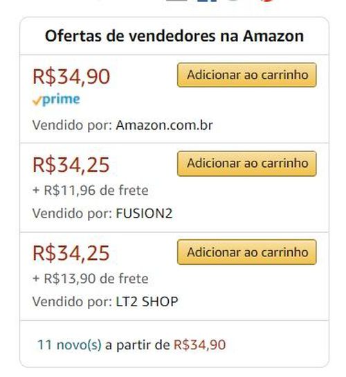
Task: Select the R$34,25 price above FUSION2
Action: tap(71, 165)
